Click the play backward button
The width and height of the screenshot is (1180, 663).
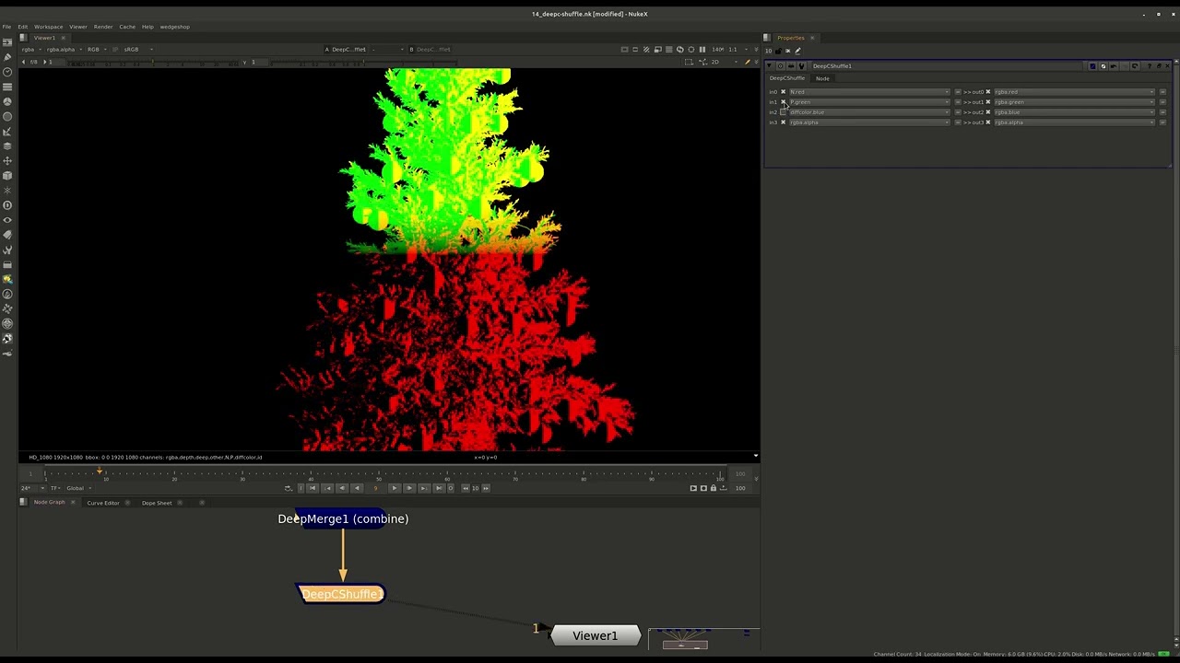pos(357,488)
